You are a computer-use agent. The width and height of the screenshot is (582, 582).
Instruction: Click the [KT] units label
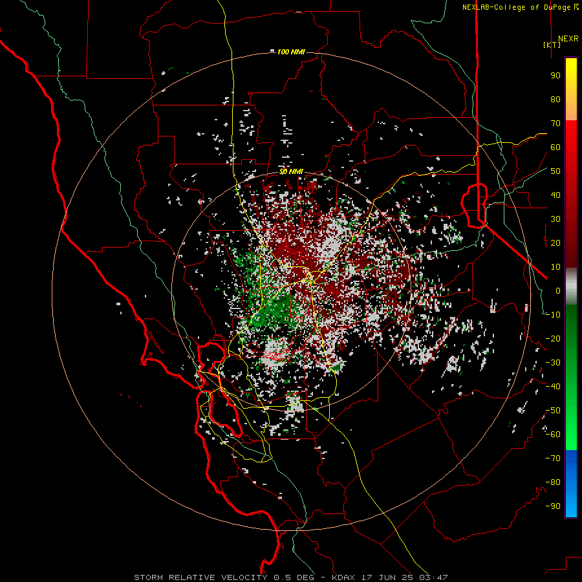click(552, 45)
